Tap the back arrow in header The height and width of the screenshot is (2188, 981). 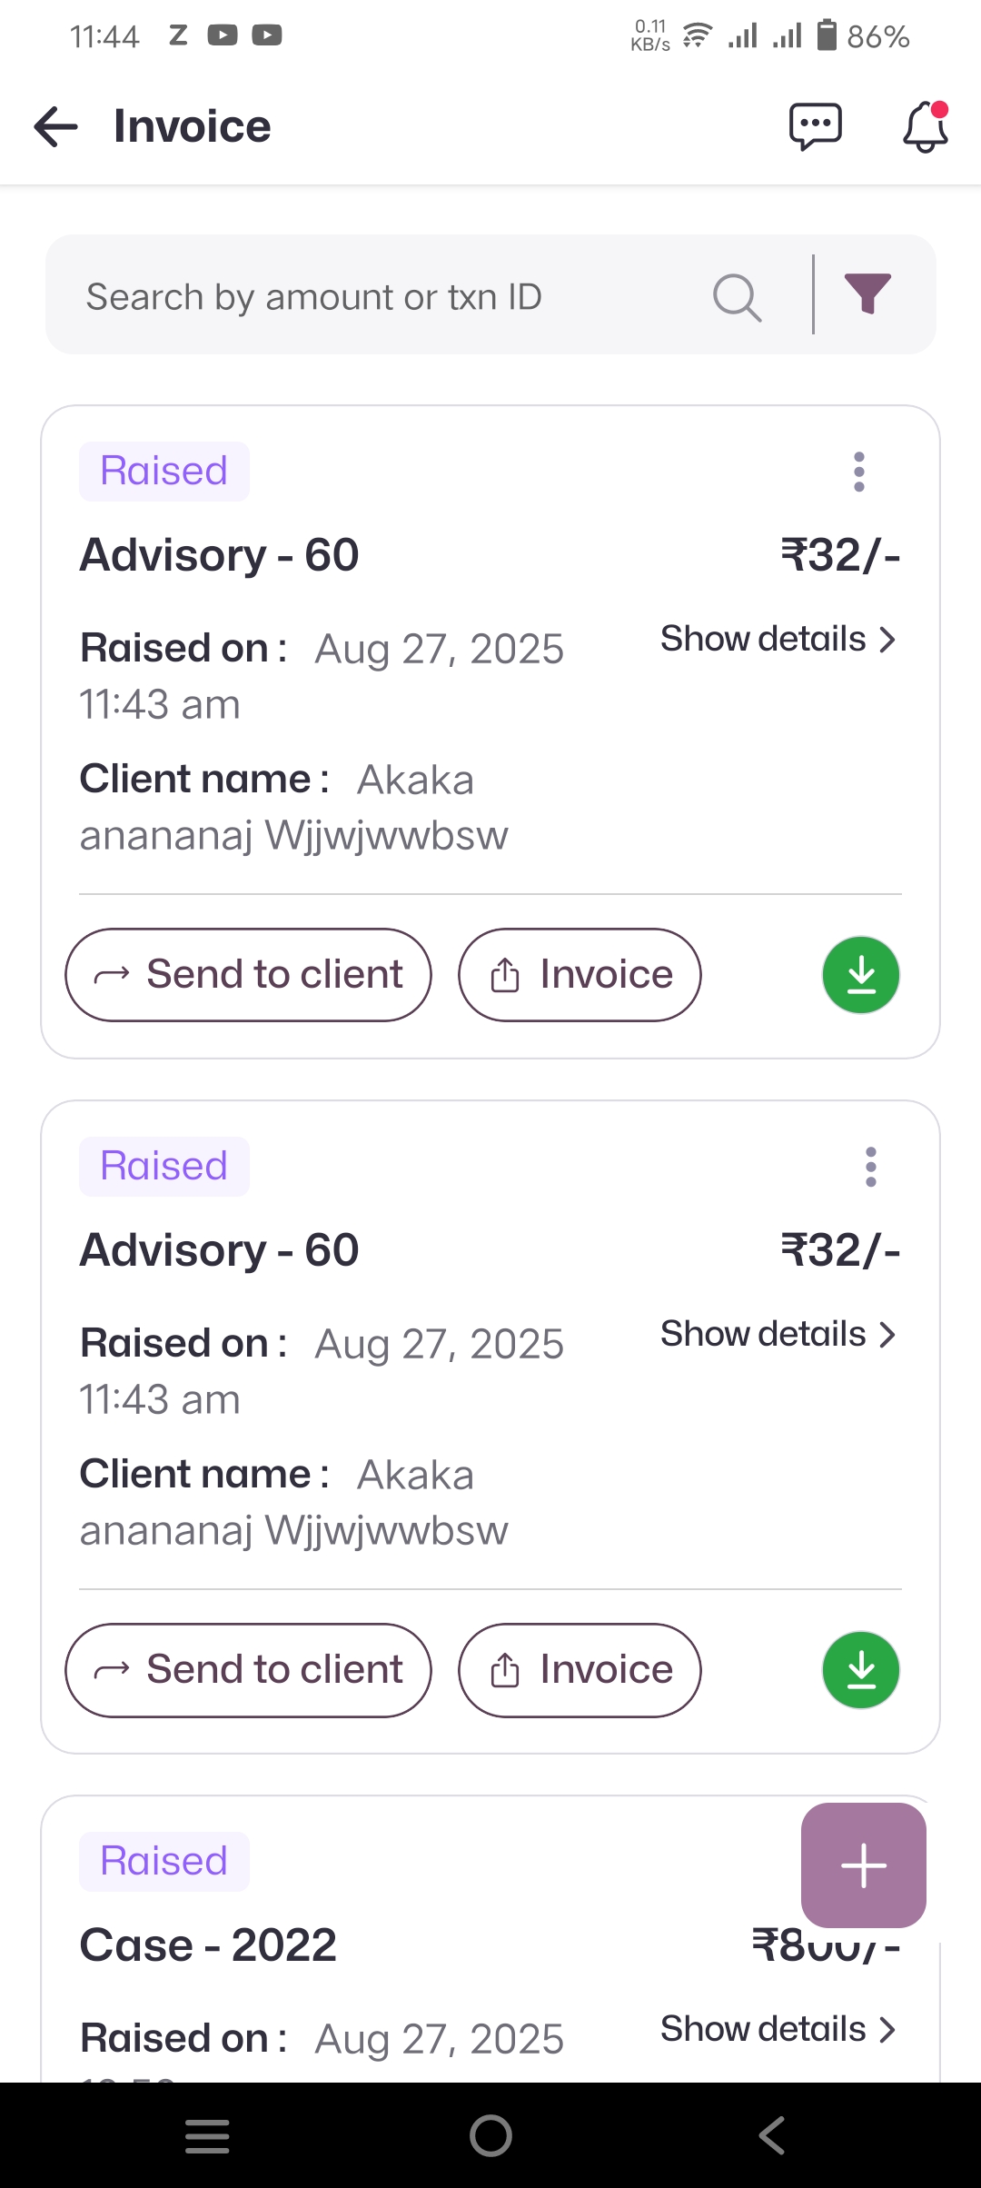click(56, 126)
